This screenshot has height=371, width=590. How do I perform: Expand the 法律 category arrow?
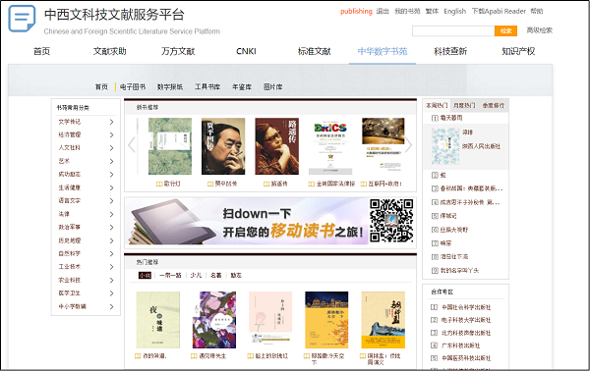coord(111,214)
